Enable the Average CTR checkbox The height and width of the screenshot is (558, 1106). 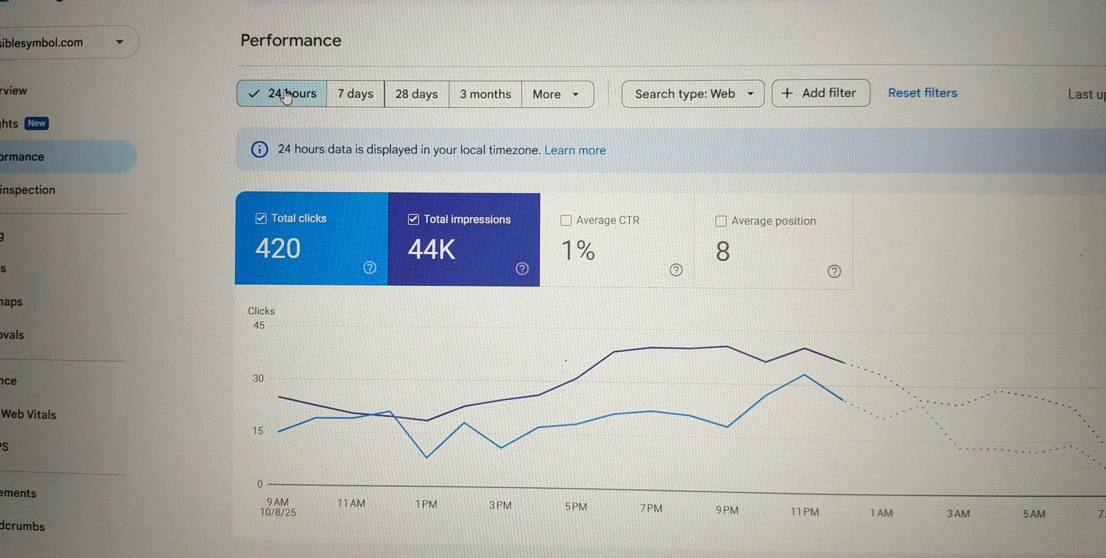pyautogui.click(x=566, y=220)
